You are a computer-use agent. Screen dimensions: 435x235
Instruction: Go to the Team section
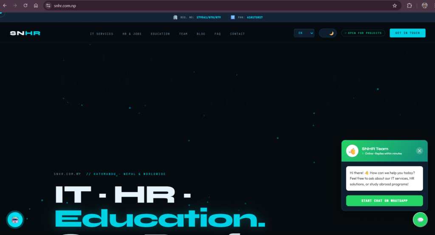pos(184,34)
